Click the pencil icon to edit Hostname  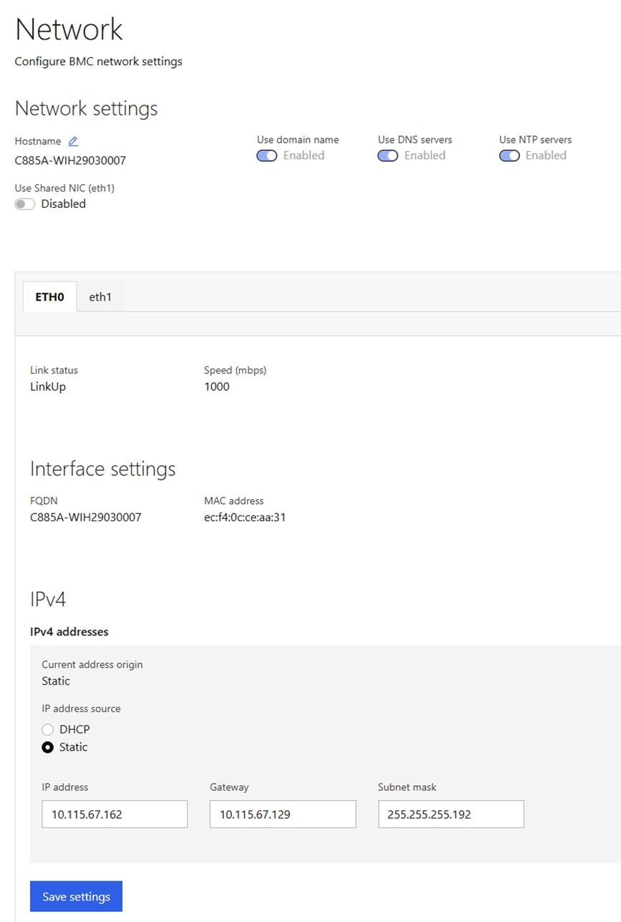pos(74,141)
